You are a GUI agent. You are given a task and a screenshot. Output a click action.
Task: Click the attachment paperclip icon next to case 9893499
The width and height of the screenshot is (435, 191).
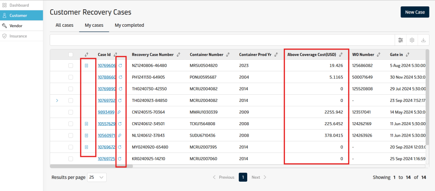tap(120, 112)
